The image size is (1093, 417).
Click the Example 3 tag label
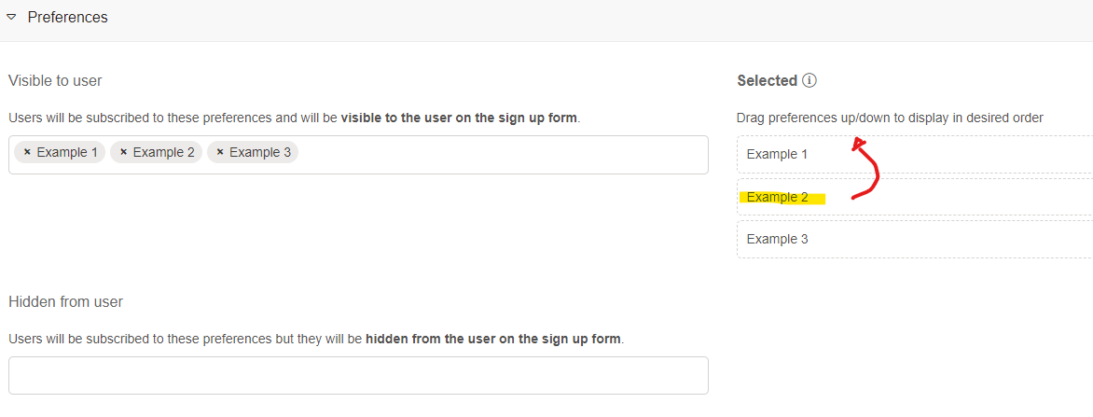tap(260, 152)
